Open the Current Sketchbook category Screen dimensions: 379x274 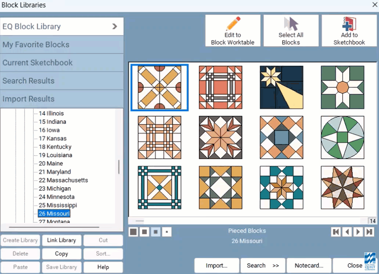(62, 62)
